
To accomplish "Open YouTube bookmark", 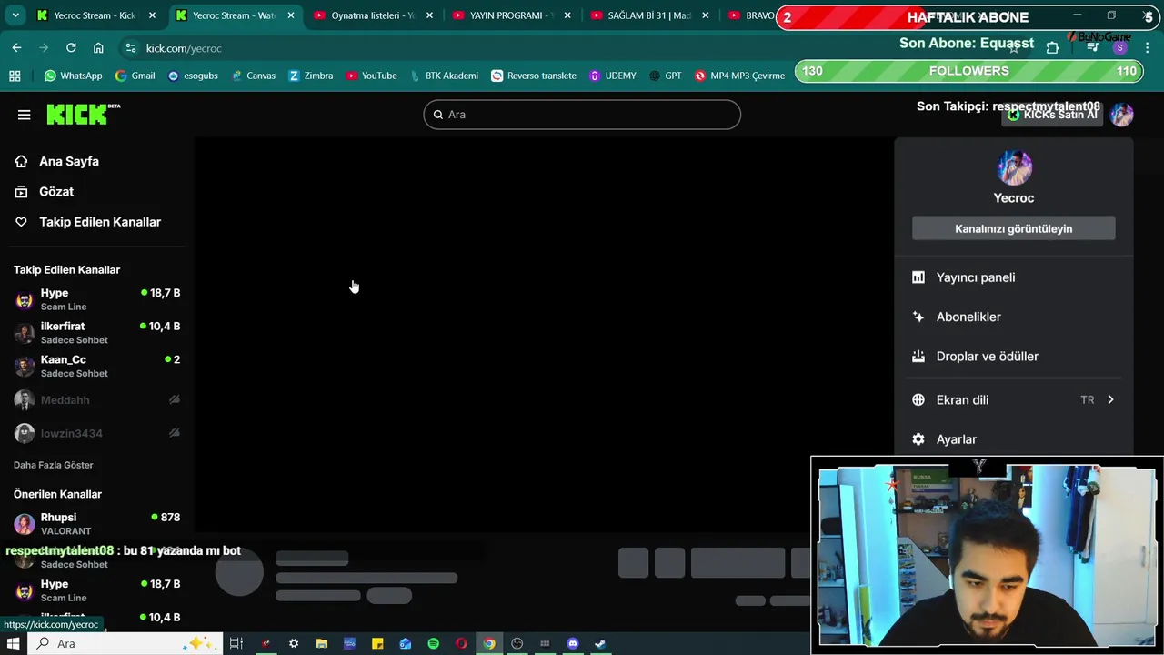I will click(371, 76).
